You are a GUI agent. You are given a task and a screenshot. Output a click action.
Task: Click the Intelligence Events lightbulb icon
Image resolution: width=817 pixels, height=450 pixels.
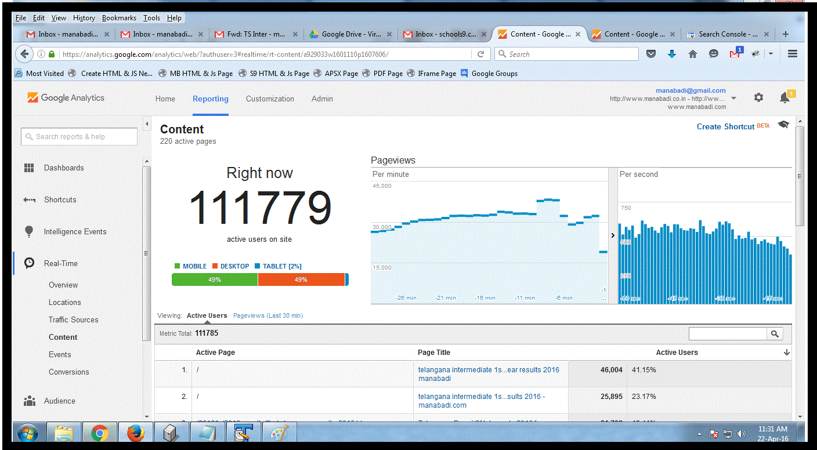pyautogui.click(x=29, y=231)
